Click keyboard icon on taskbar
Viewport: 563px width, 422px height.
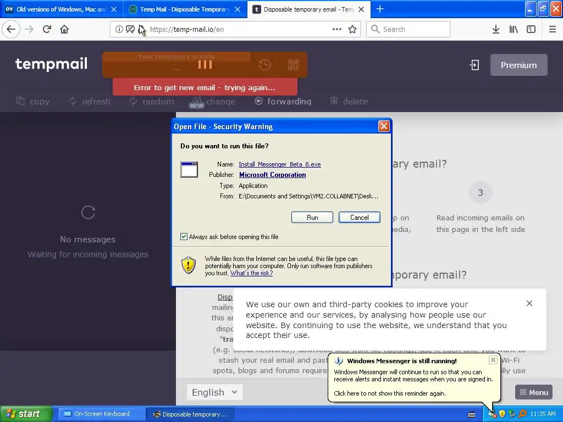[x=472, y=414]
